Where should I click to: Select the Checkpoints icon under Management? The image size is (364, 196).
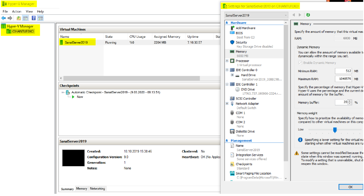[232, 164]
